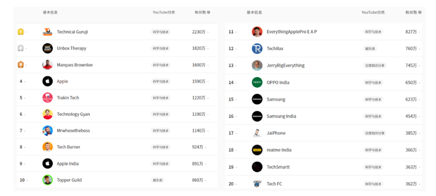Click Technology Gyan name
The height and width of the screenshot is (196, 436).
tap(74, 114)
